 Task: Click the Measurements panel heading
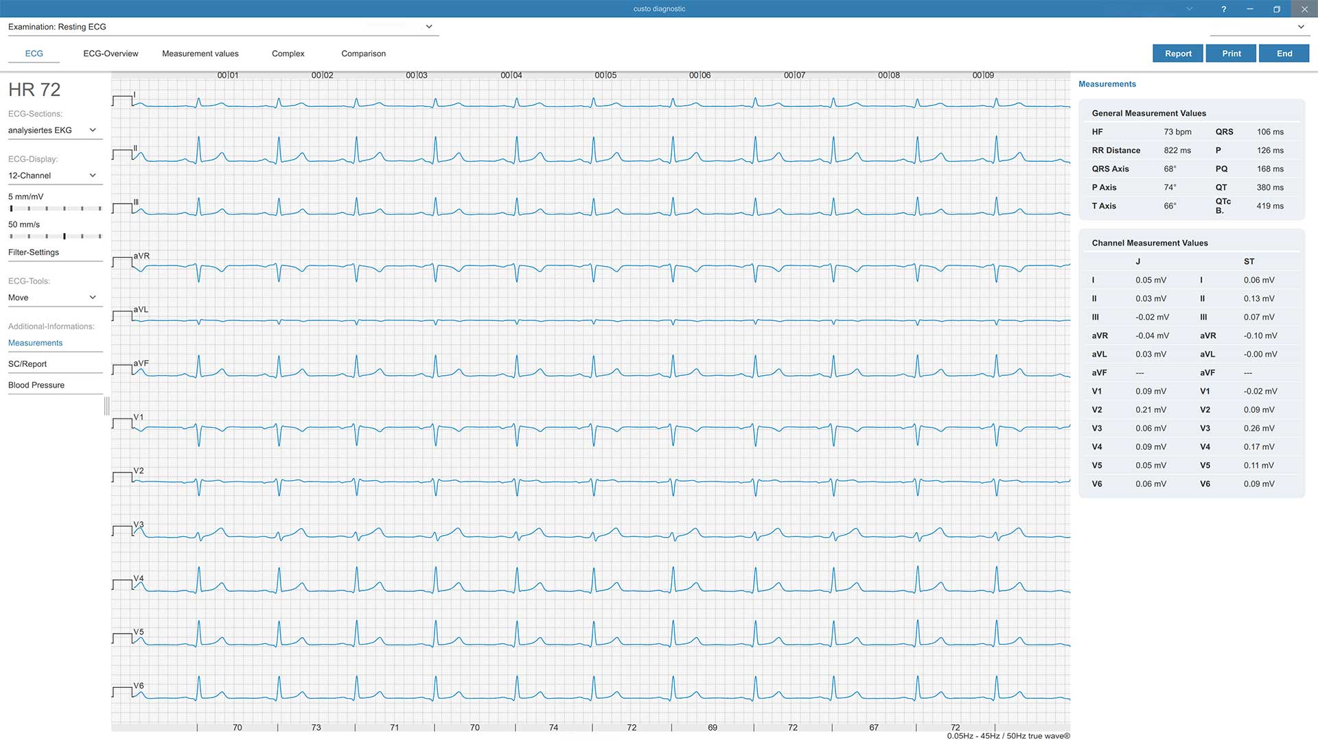(x=1107, y=84)
